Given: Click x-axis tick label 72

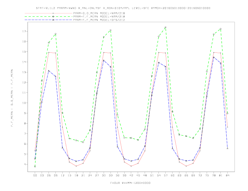Looking at the screenshot, I should (200, 175).
